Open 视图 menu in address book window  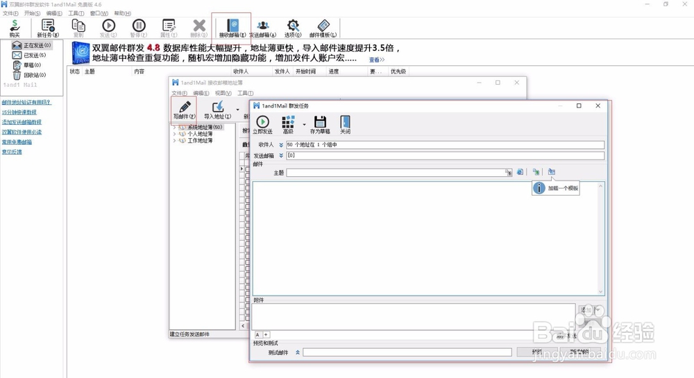pyautogui.click(x=223, y=93)
